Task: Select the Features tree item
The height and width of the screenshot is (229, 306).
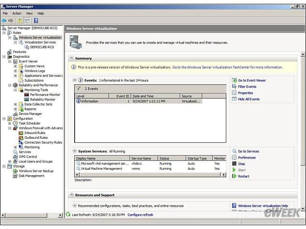Action: coord(20,52)
